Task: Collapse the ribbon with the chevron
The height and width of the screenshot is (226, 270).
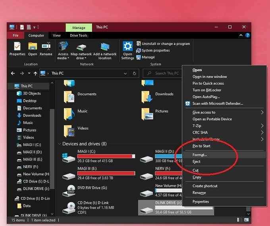Action: coord(241,35)
